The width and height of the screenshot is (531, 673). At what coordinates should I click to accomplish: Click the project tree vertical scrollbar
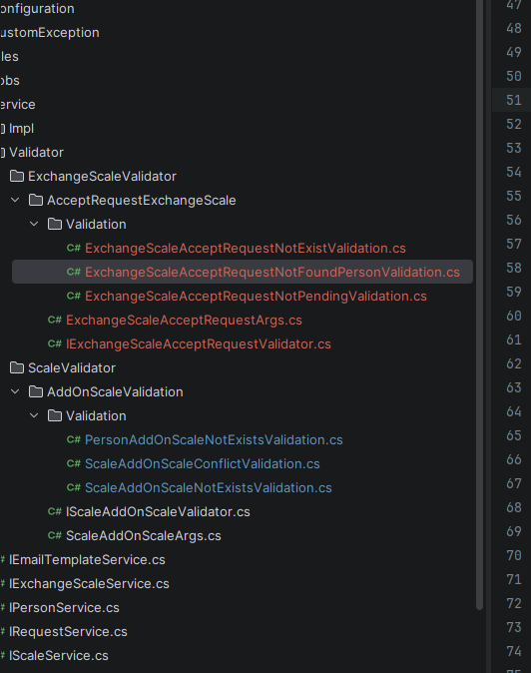(479, 304)
